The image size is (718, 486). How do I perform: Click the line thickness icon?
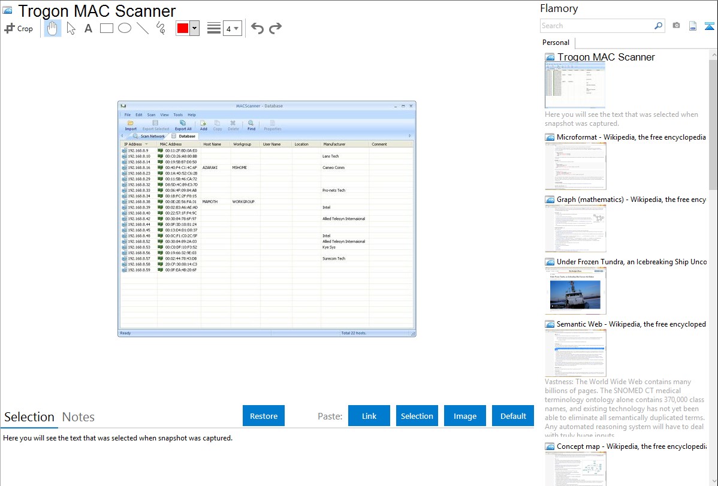coord(214,28)
